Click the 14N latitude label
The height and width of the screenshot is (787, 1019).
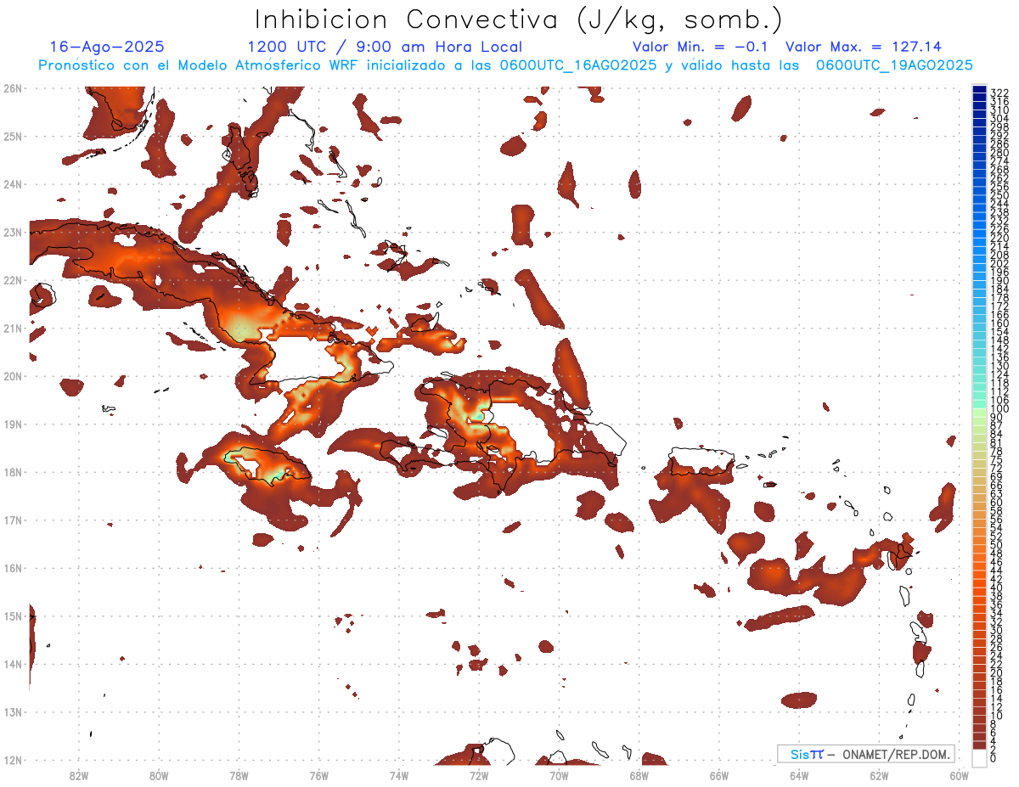point(13,664)
